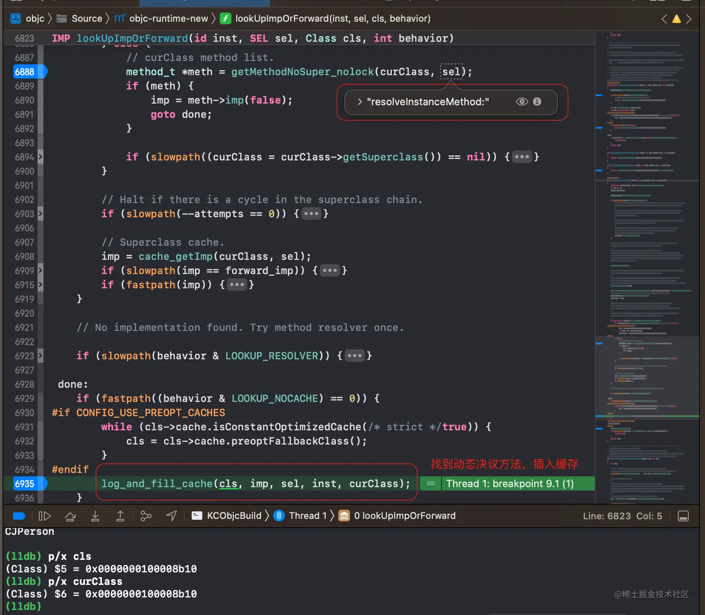Expand the "resolveInstanceMethod:" disclosure arrow

point(359,102)
